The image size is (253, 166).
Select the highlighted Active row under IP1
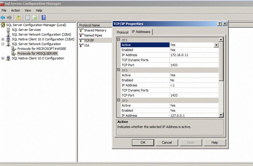pos(145,45)
